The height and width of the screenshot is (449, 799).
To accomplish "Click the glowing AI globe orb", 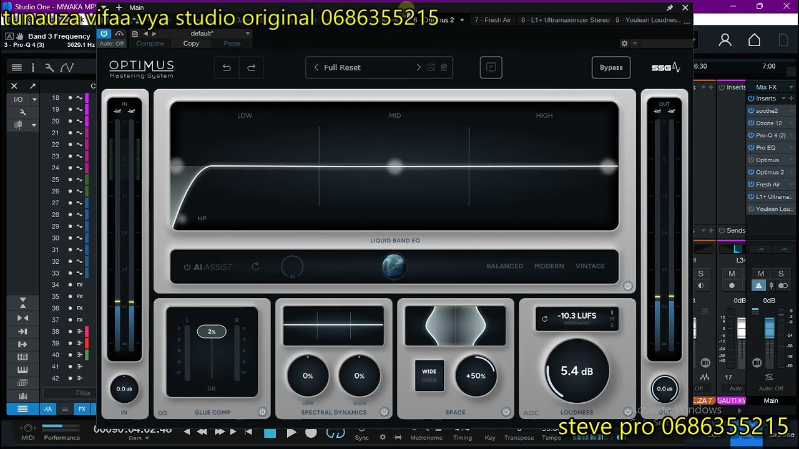I will coord(394,266).
